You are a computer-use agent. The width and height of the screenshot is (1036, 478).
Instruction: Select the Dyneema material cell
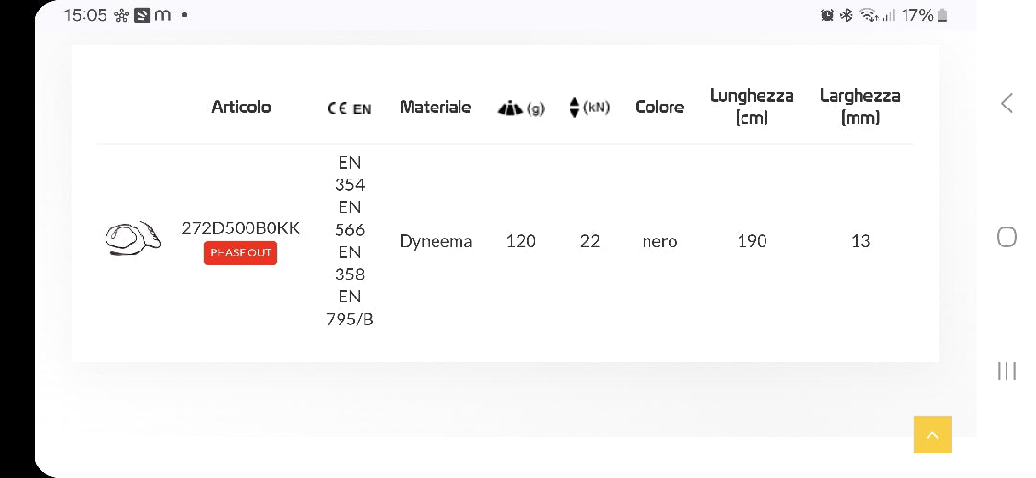pyautogui.click(x=436, y=241)
